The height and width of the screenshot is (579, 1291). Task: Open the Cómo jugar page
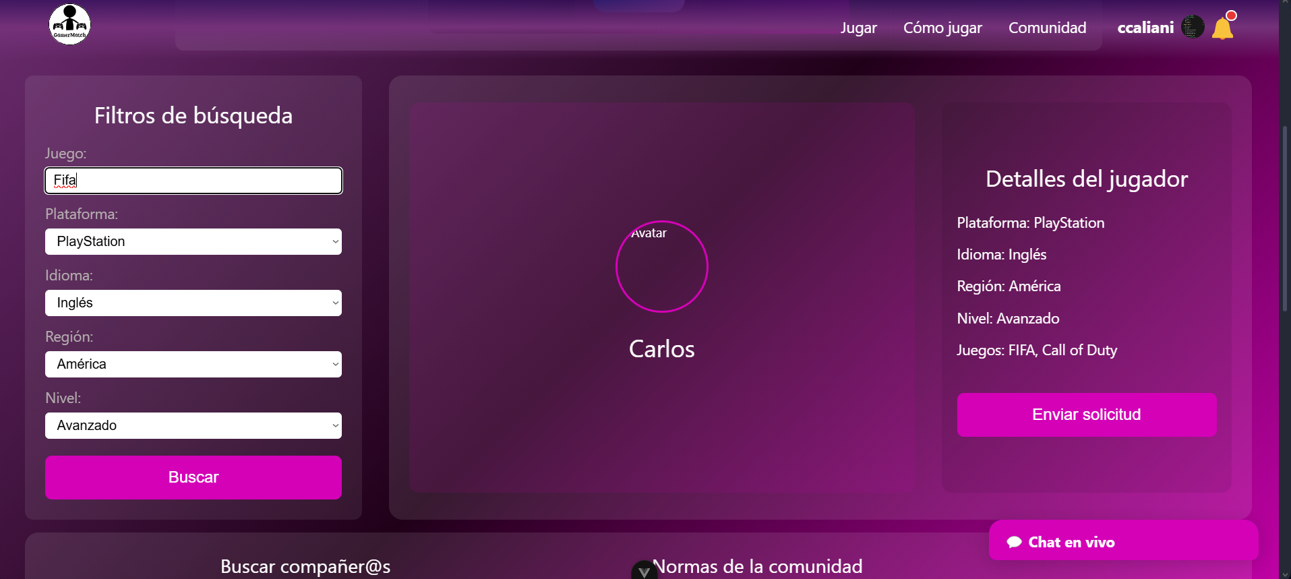942,28
